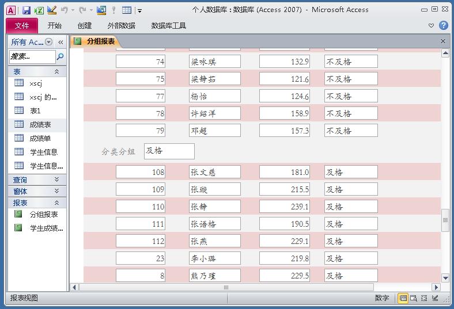Click the navigation pane search box
Screen dimensions: 454x309
32,56
